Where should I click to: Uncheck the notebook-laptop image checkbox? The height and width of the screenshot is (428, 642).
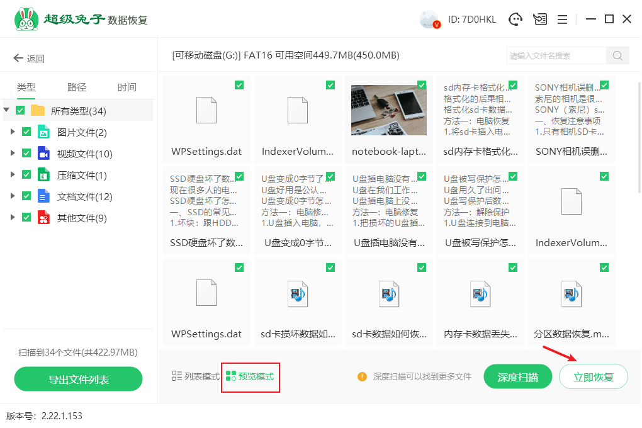coord(422,85)
